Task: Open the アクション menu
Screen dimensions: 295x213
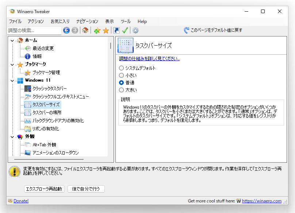Action: [x=36, y=22]
